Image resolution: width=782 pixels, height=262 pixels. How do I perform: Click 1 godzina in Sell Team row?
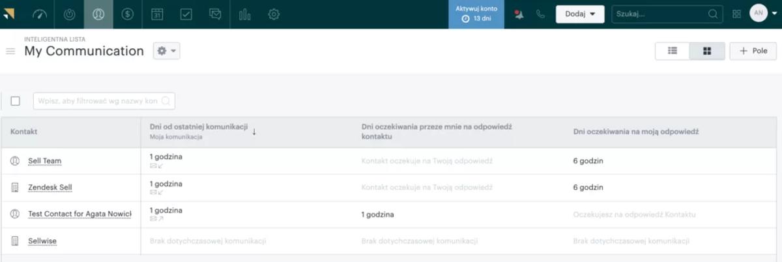166,157
